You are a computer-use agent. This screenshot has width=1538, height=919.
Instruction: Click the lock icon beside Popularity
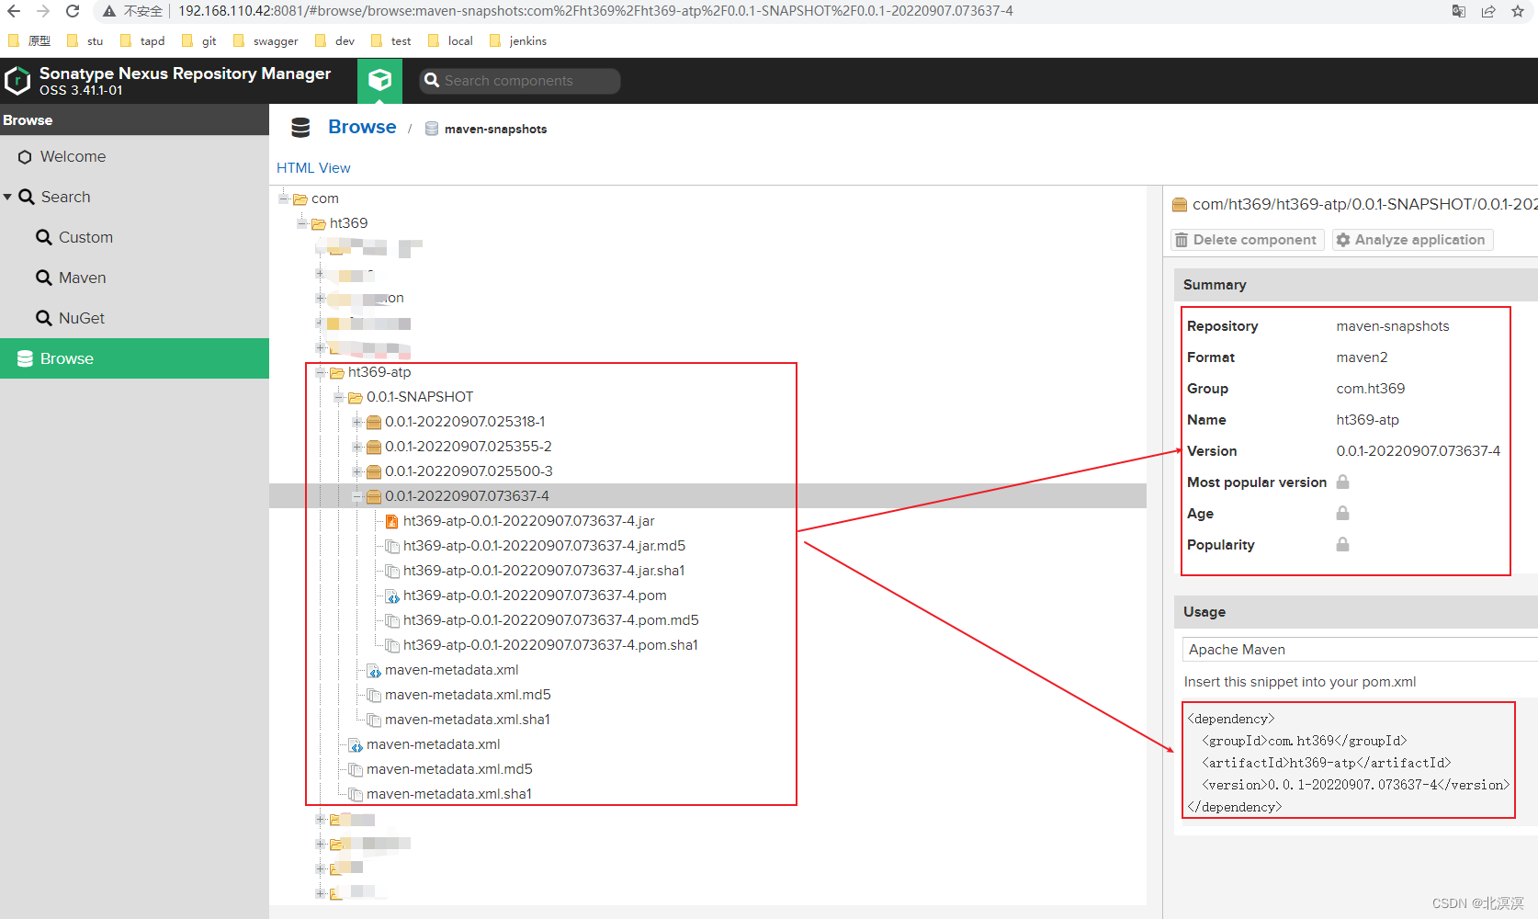(1342, 544)
